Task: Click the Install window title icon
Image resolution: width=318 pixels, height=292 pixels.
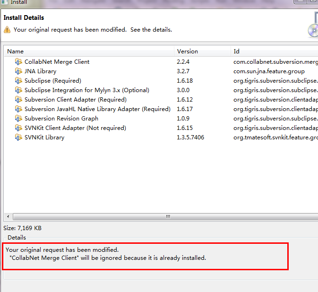Action: pyautogui.click(x=4, y=2)
